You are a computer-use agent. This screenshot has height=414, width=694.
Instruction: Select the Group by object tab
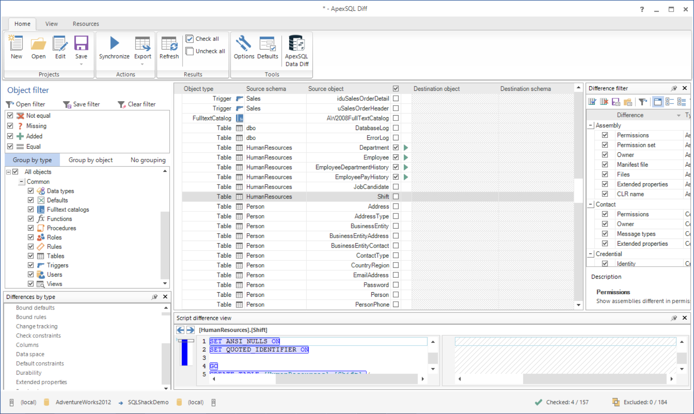click(x=90, y=160)
